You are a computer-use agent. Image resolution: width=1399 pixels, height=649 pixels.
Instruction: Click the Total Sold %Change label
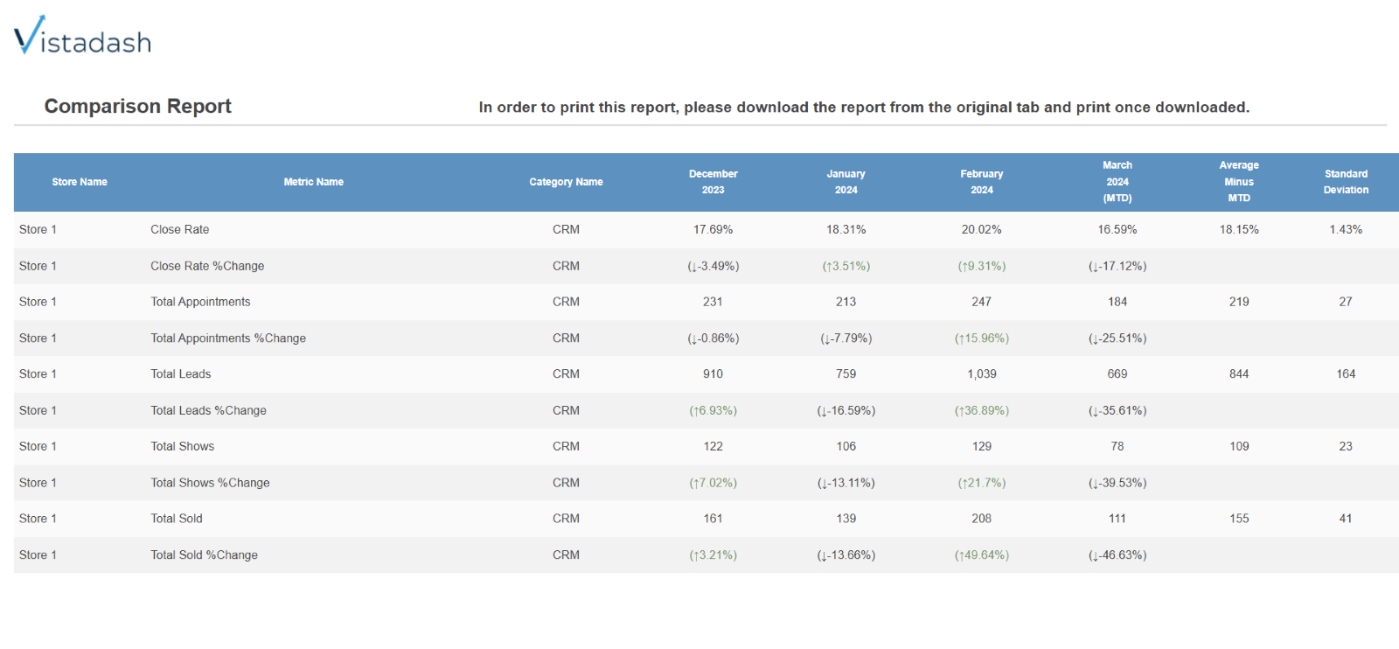(x=204, y=555)
